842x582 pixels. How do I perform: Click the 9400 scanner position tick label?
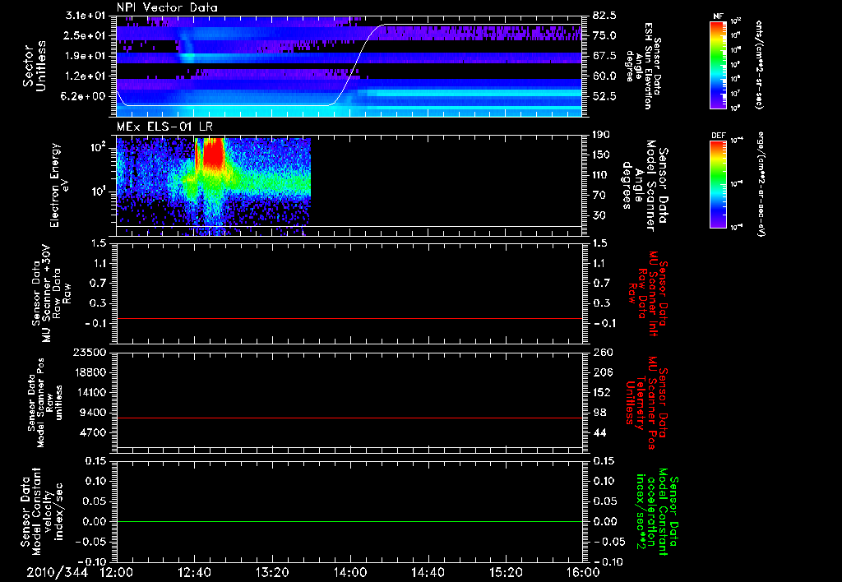(94, 413)
